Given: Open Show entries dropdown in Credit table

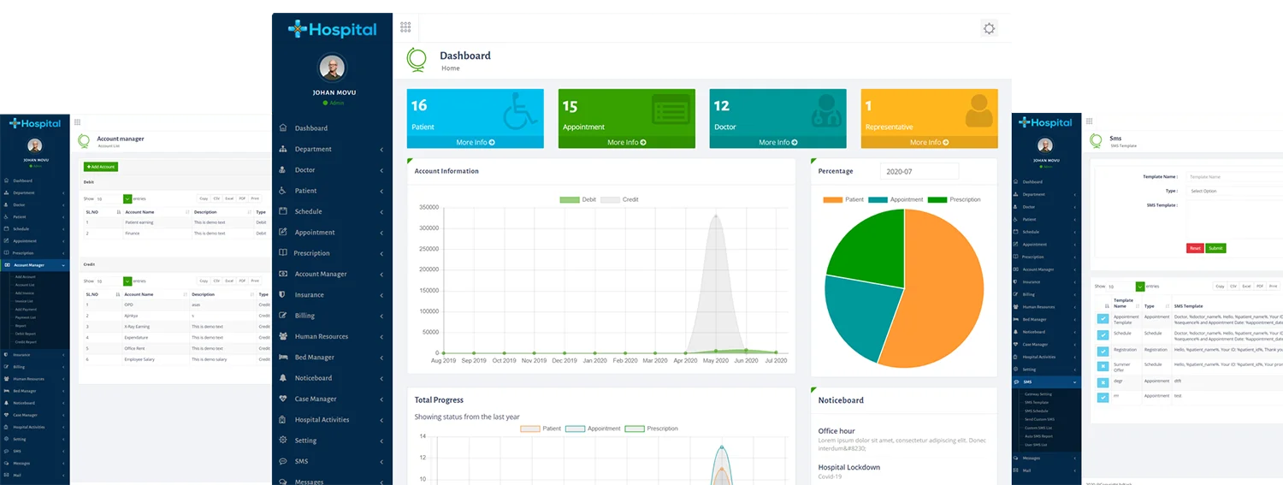Looking at the screenshot, I should (114, 281).
